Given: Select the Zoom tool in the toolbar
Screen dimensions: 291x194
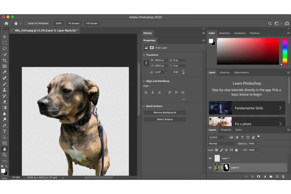Looking at the screenshot, I should click(4, 155).
